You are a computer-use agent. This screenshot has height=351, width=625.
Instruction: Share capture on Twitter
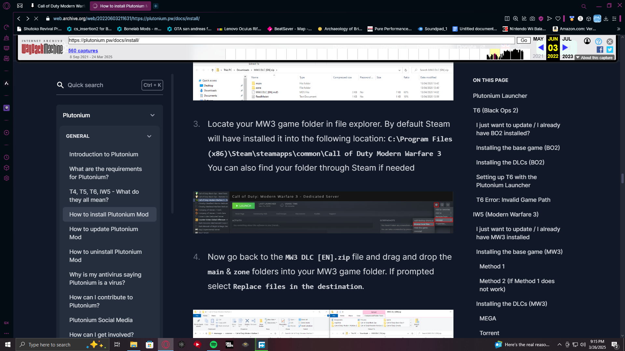[610, 49]
